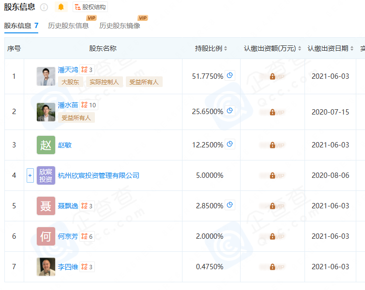365x290 pixels.
Task: Switch to the 股东信息 7 tab
Action: pyautogui.click(x=21, y=26)
